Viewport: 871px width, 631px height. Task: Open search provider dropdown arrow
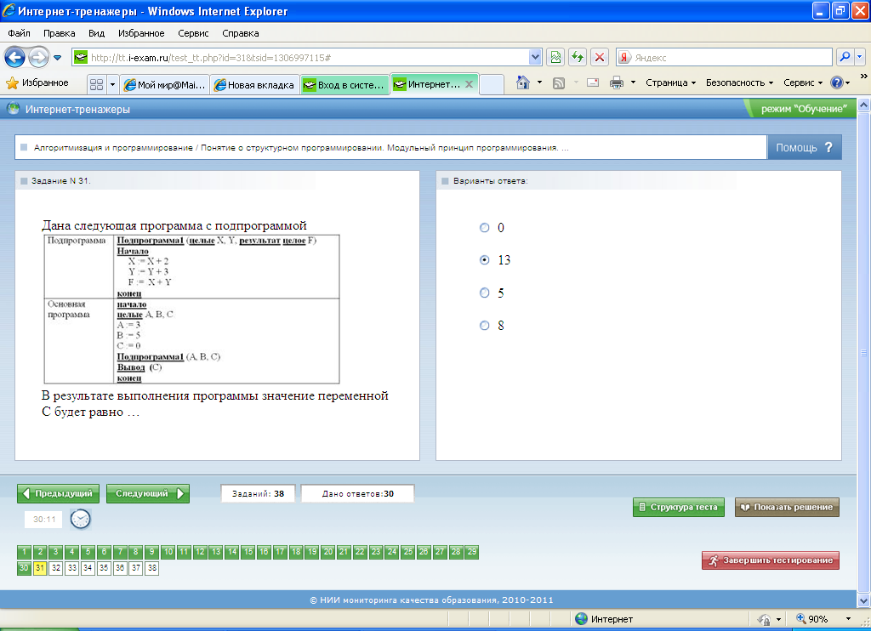point(860,57)
